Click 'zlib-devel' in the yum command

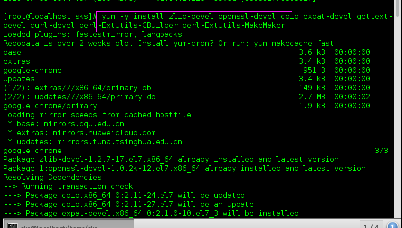tap(191, 16)
